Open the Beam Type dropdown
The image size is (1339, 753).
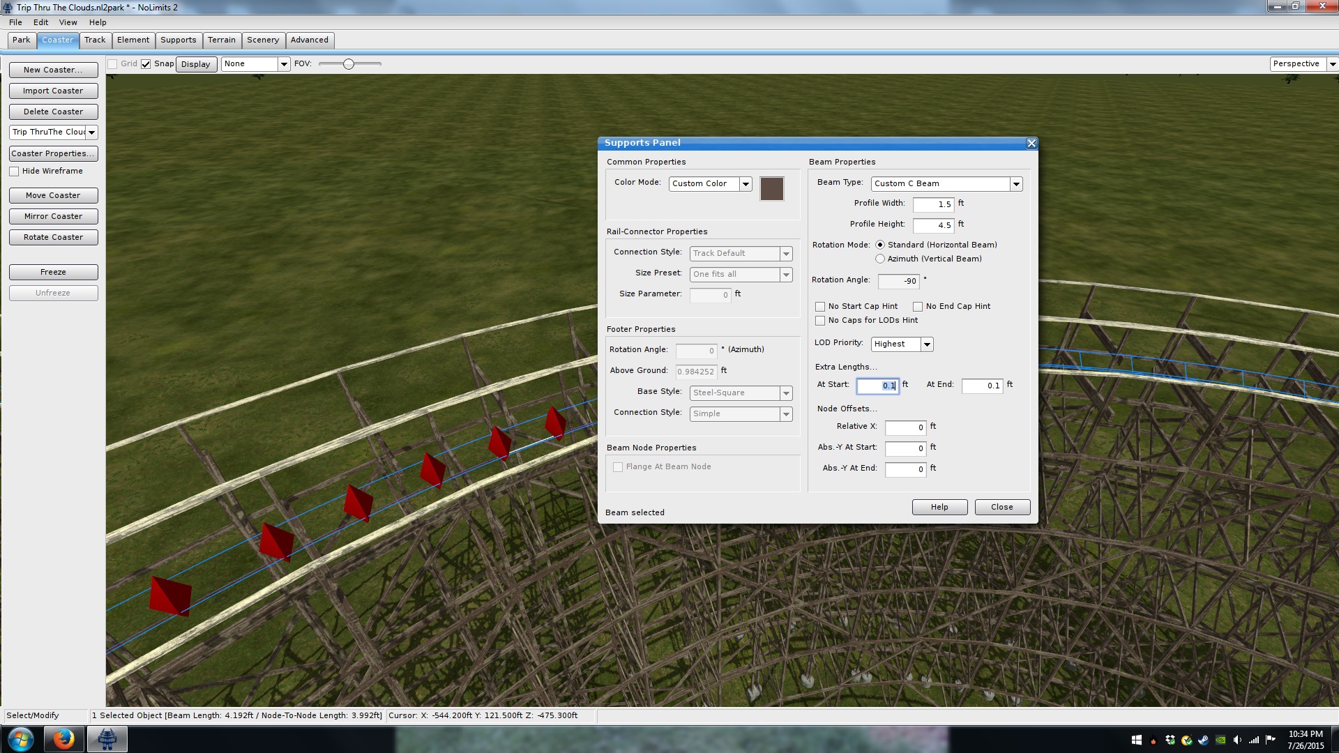(1016, 184)
